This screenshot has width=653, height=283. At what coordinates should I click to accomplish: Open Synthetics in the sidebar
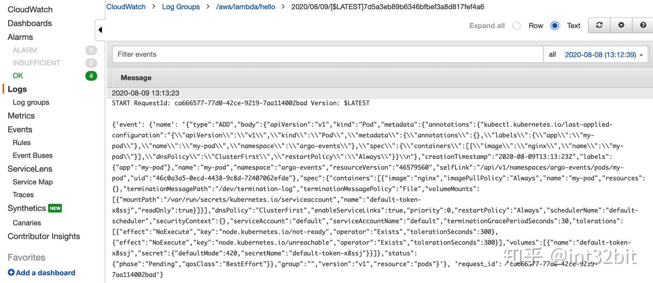(27, 208)
